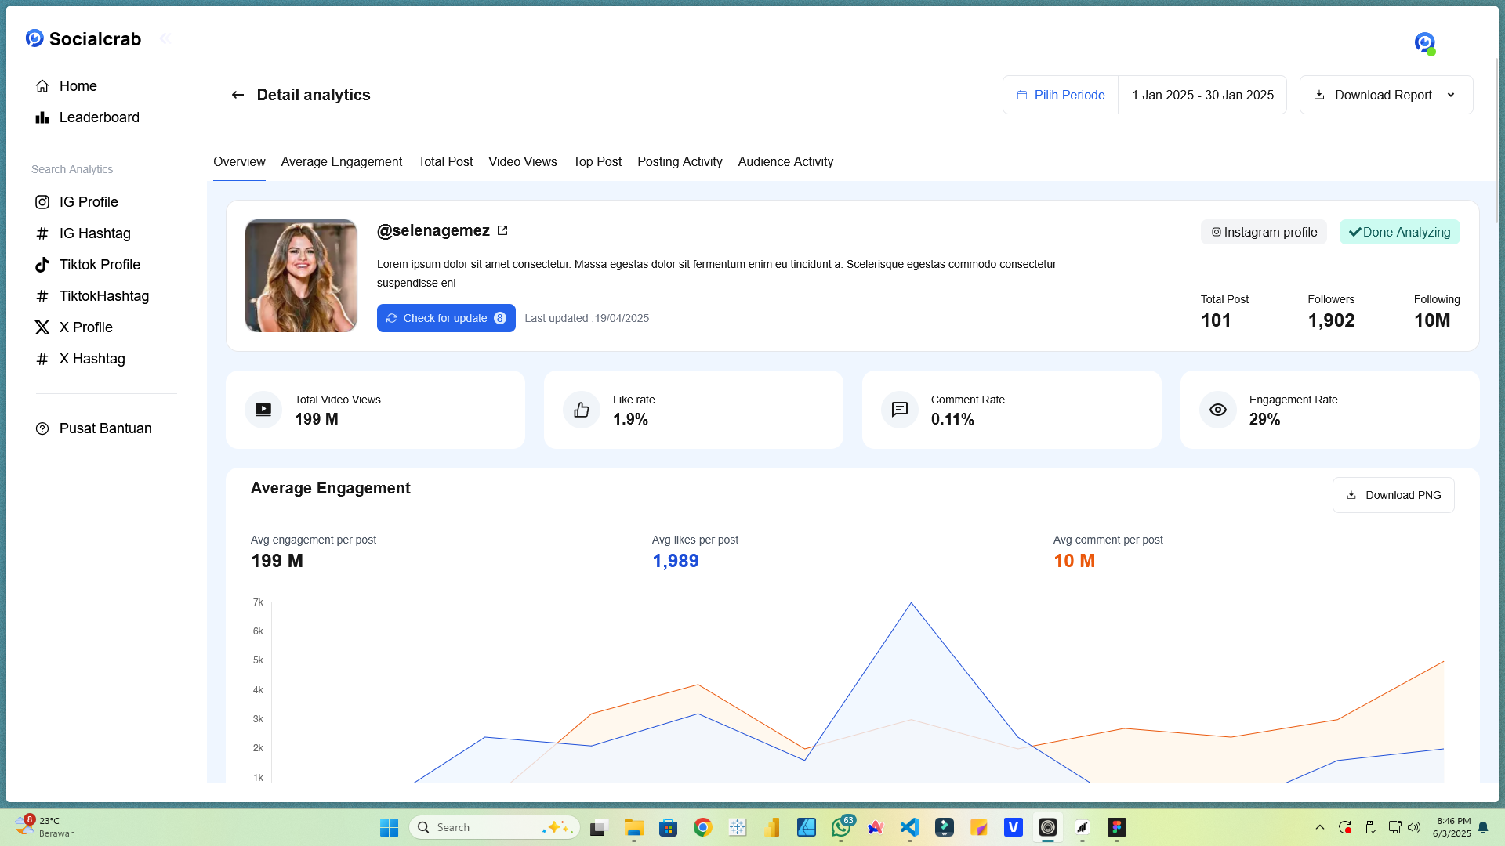Viewport: 1505px width, 846px height.
Task: Click the Leaderboard sidebar icon
Action: (42, 117)
